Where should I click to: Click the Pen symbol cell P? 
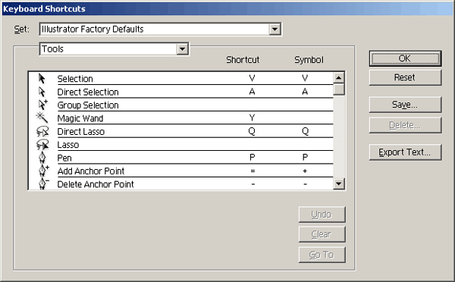pyautogui.click(x=305, y=157)
